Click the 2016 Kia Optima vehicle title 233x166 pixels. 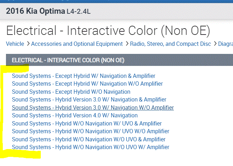click(35, 11)
